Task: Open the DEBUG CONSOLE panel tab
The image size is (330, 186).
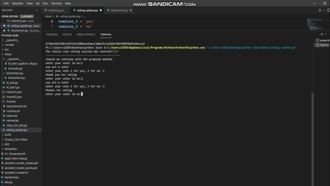Action: [86, 34]
